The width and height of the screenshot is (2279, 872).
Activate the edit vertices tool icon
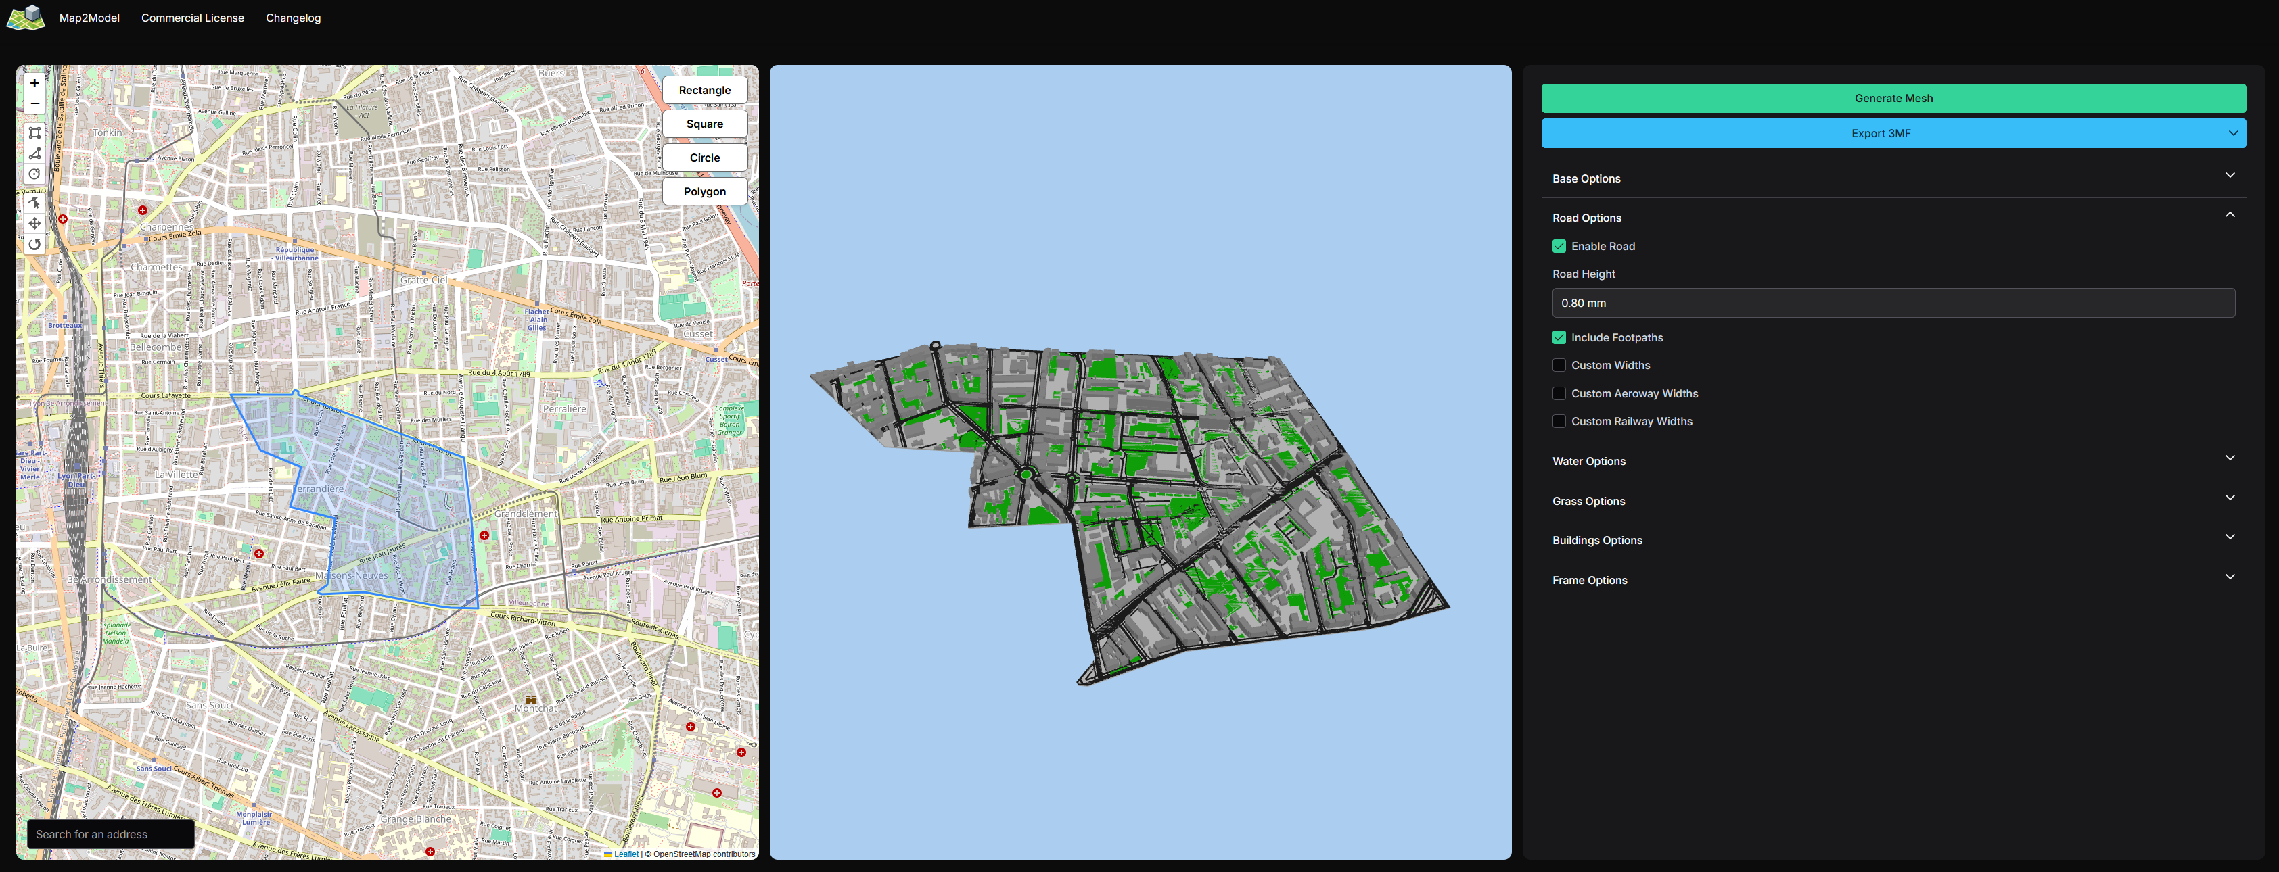34,203
